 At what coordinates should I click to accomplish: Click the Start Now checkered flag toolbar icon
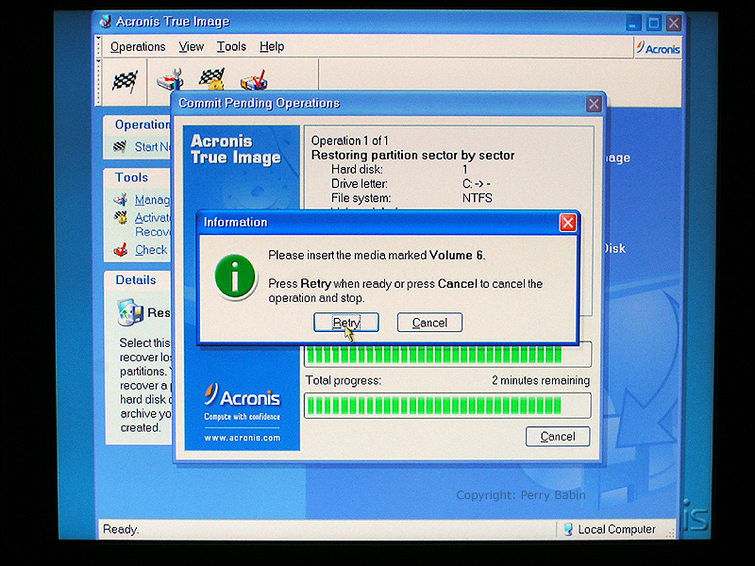click(x=125, y=81)
